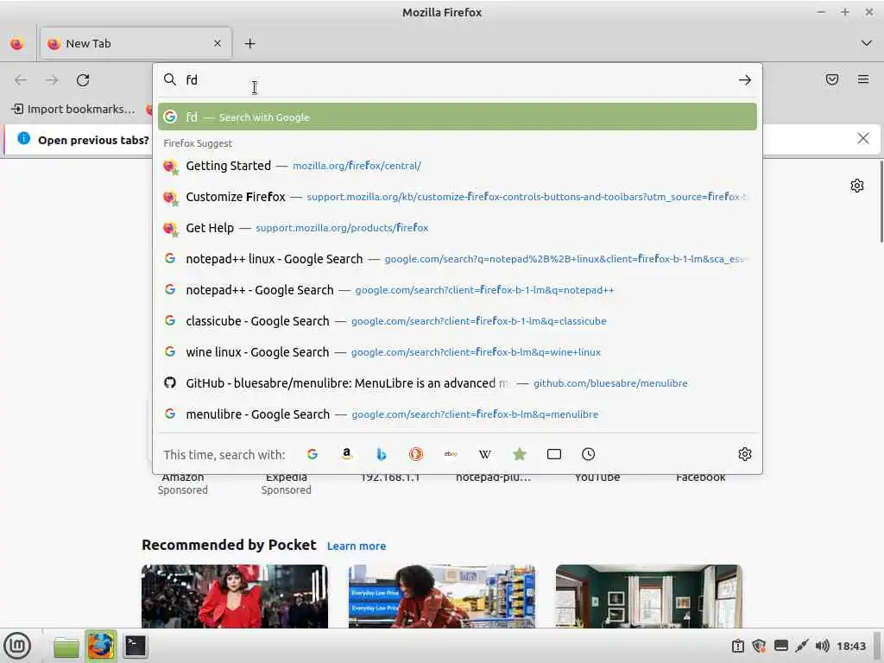
Task: Open the file manager from the taskbar
Action: tap(66, 646)
